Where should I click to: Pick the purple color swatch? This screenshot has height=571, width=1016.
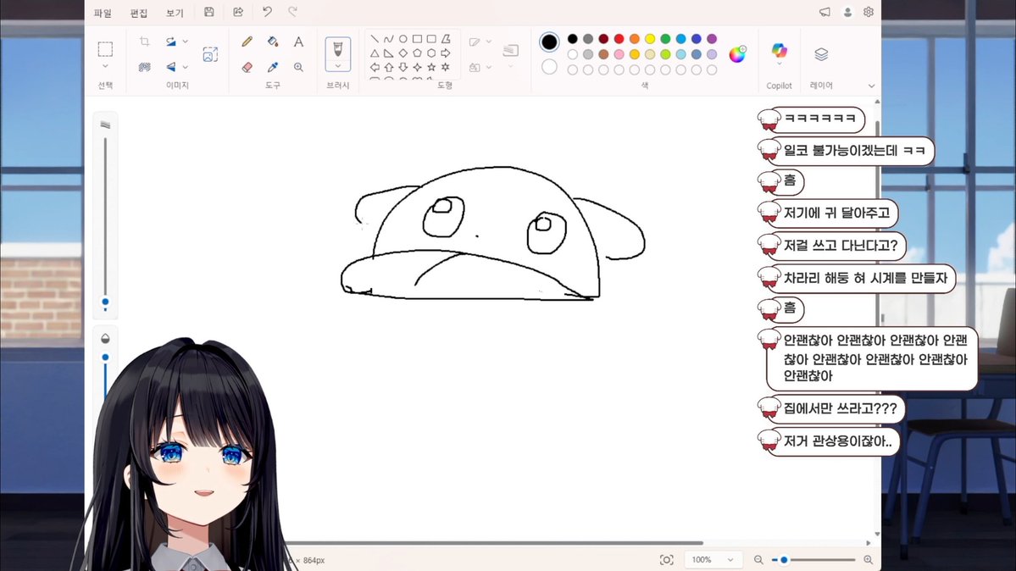pyautogui.click(x=712, y=39)
